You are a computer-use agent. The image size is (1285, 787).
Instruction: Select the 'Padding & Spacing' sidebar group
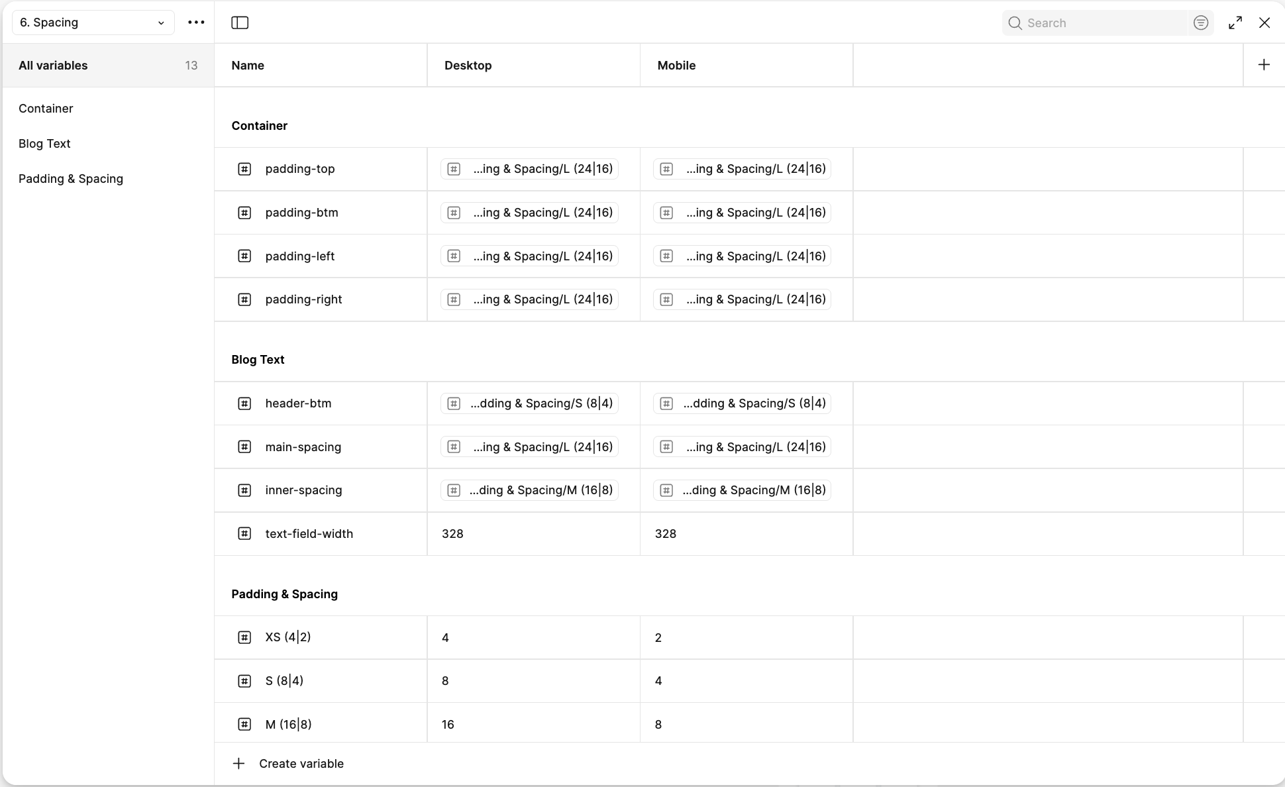(71, 178)
